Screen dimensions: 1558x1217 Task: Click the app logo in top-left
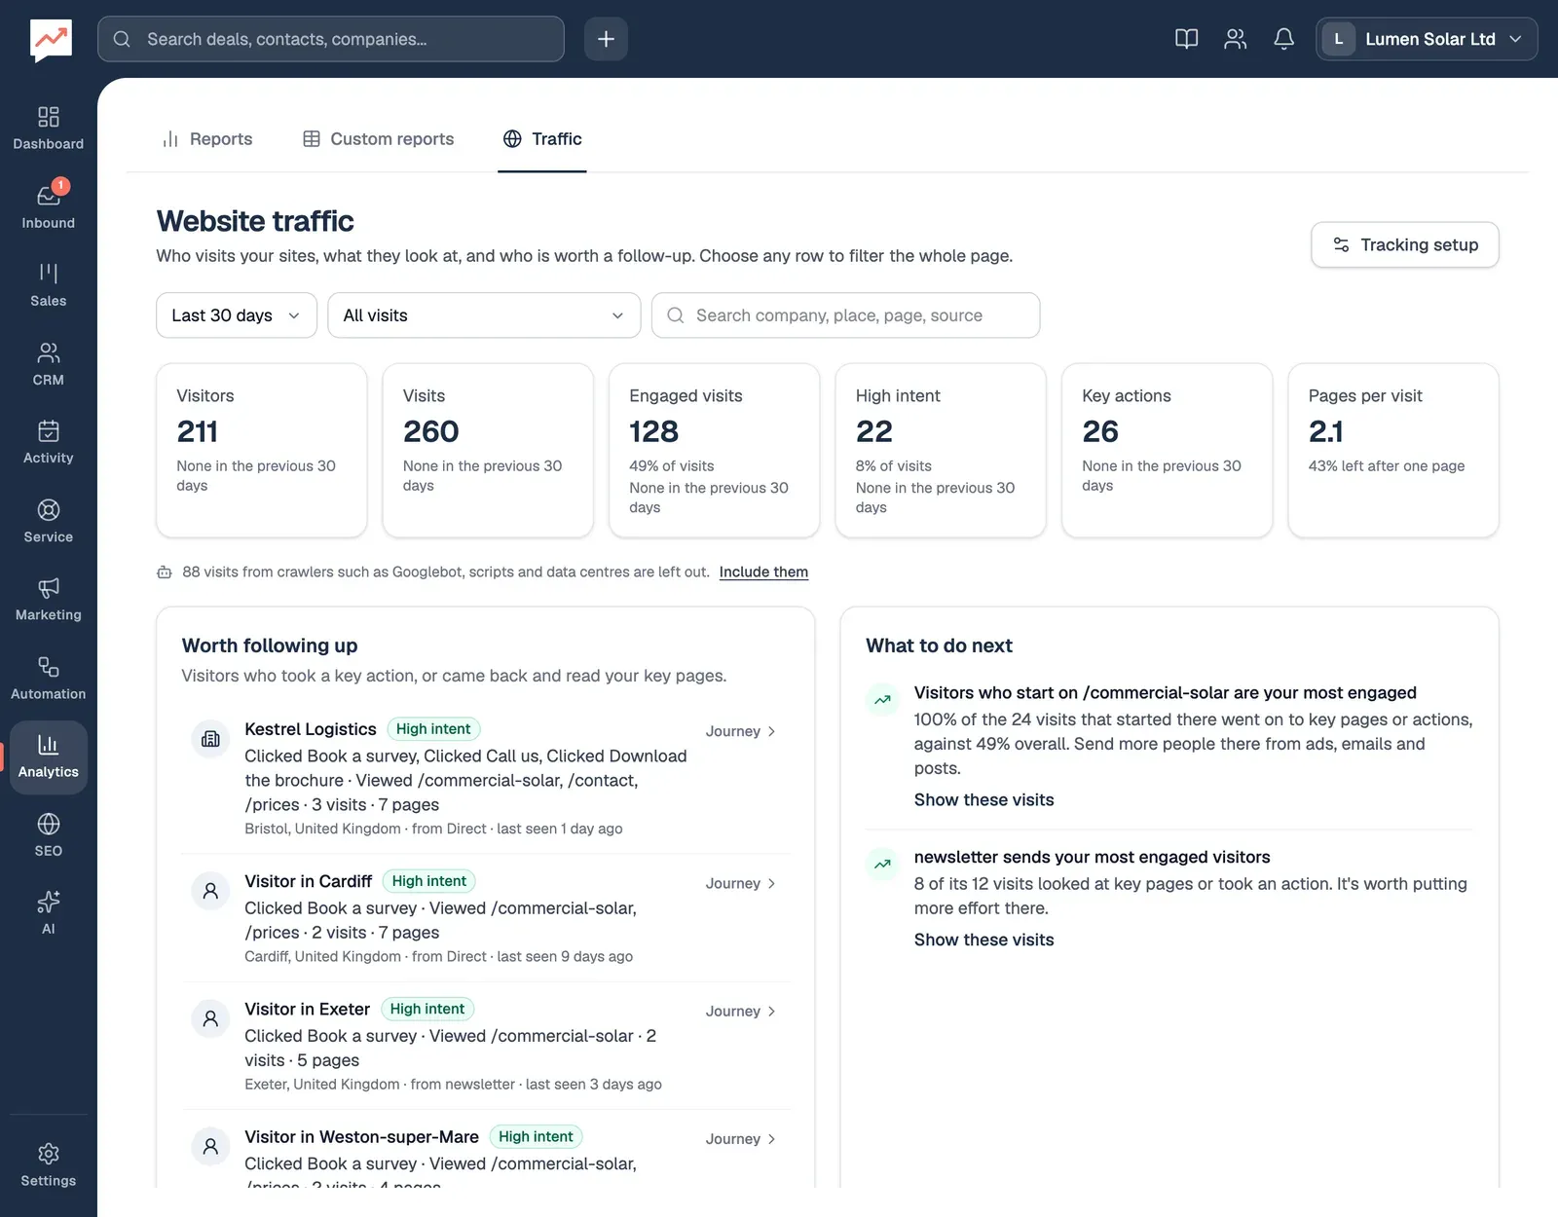click(x=51, y=40)
